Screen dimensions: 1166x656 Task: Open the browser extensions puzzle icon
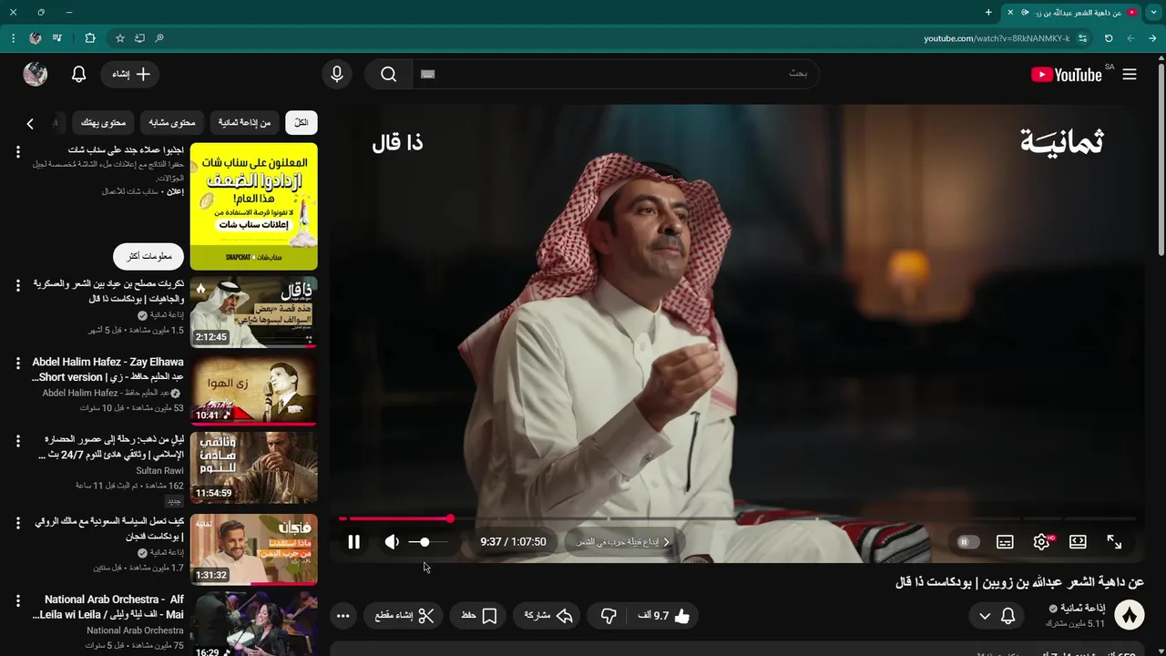89,38
